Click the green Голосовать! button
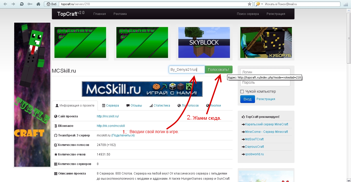 pyautogui.click(x=219, y=70)
